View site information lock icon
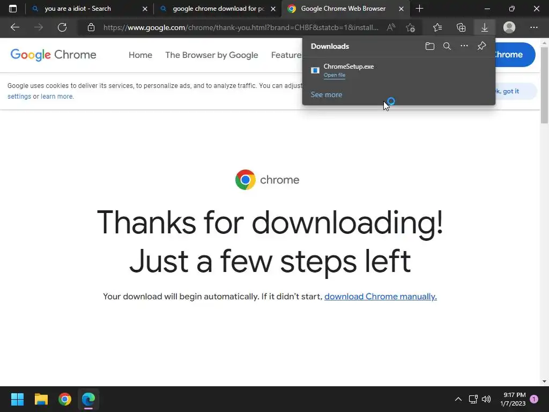This screenshot has width=549, height=412. pyautogui.click(x=91, y=27)
